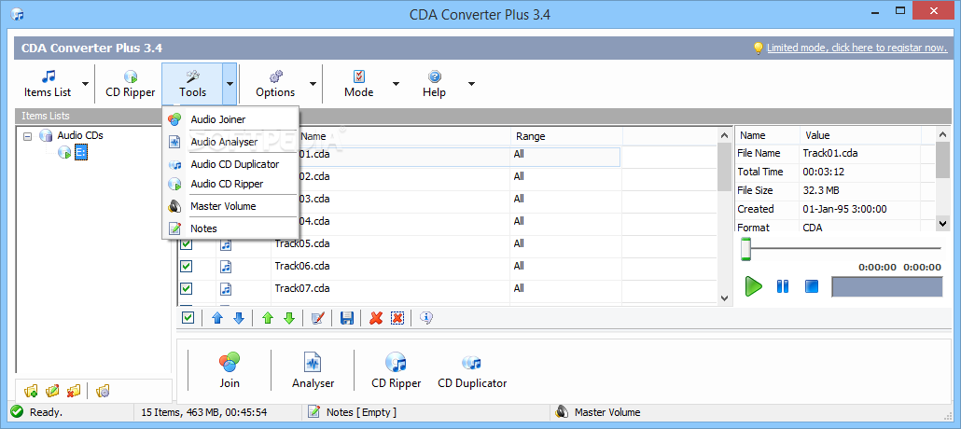Collapse the Audio CDs tree node

[27, 136]
